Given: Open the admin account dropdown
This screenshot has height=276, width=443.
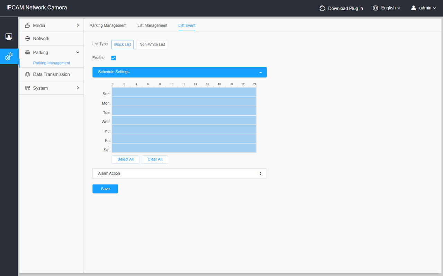Looking at the screenshot, I should 428,8.
